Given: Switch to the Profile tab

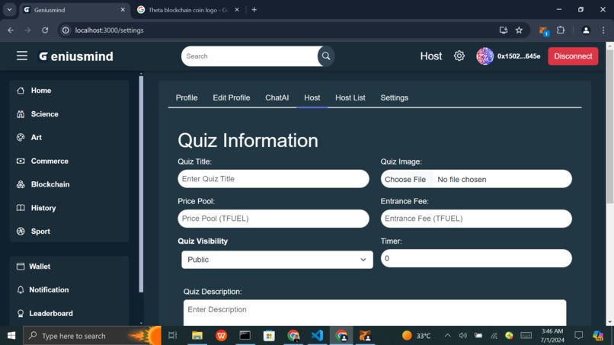Looking at the screenshot, I should click(x=187, y=98).
